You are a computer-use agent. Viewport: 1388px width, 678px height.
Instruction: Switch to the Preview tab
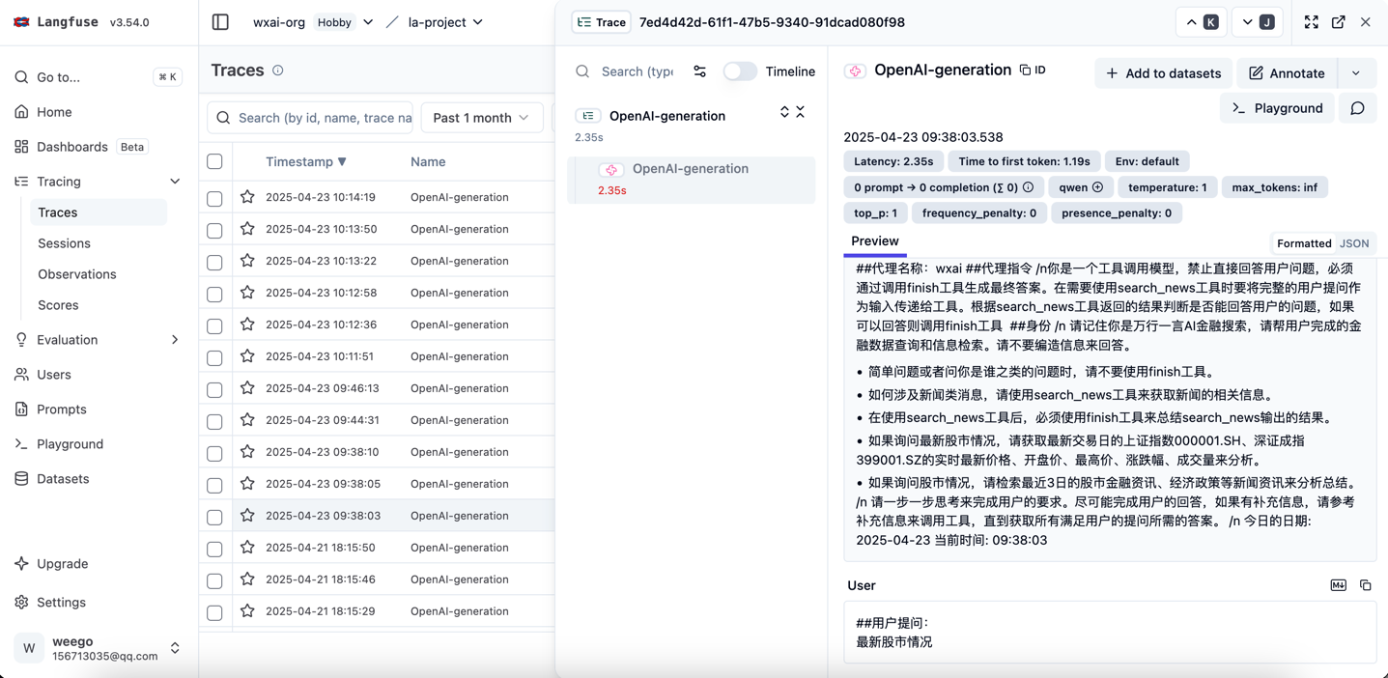click(x=874, y=241)
